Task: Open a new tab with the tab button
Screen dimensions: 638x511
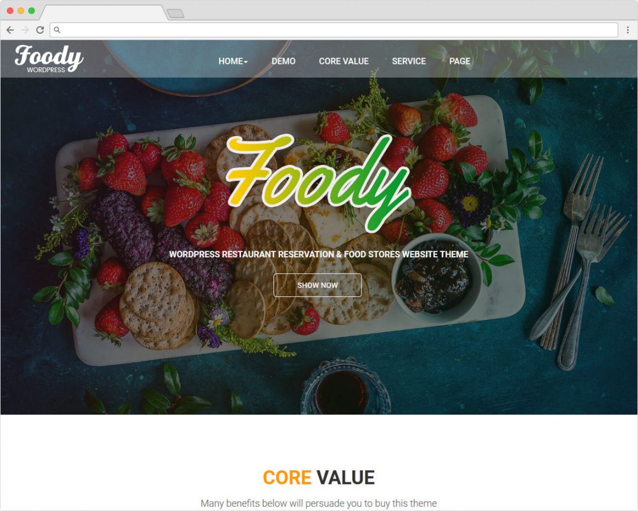Action: click(x=175, y=14)
